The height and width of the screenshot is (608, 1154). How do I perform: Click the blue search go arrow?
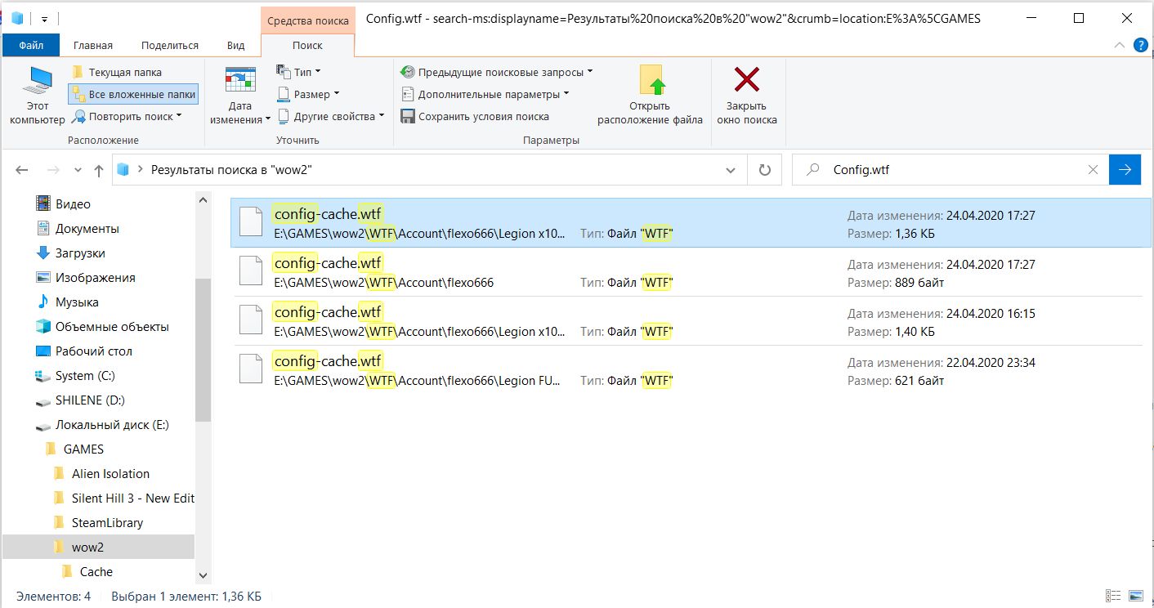pos(1125,170)
